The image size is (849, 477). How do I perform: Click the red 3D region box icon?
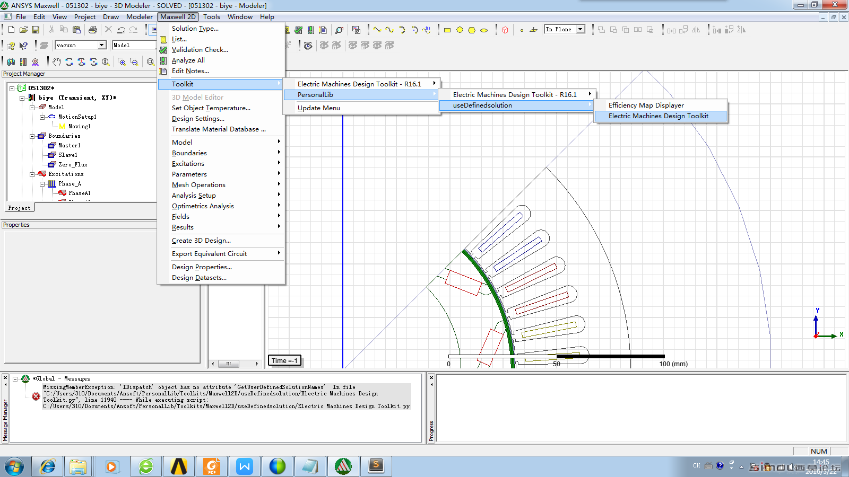tap(505, 30)
